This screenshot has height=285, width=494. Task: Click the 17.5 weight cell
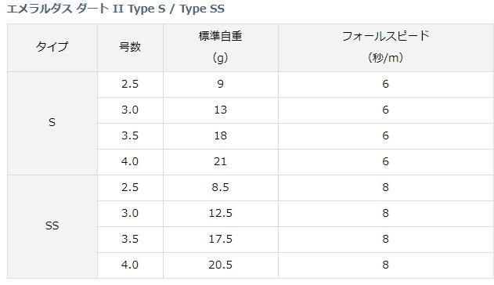coord(221,240)
